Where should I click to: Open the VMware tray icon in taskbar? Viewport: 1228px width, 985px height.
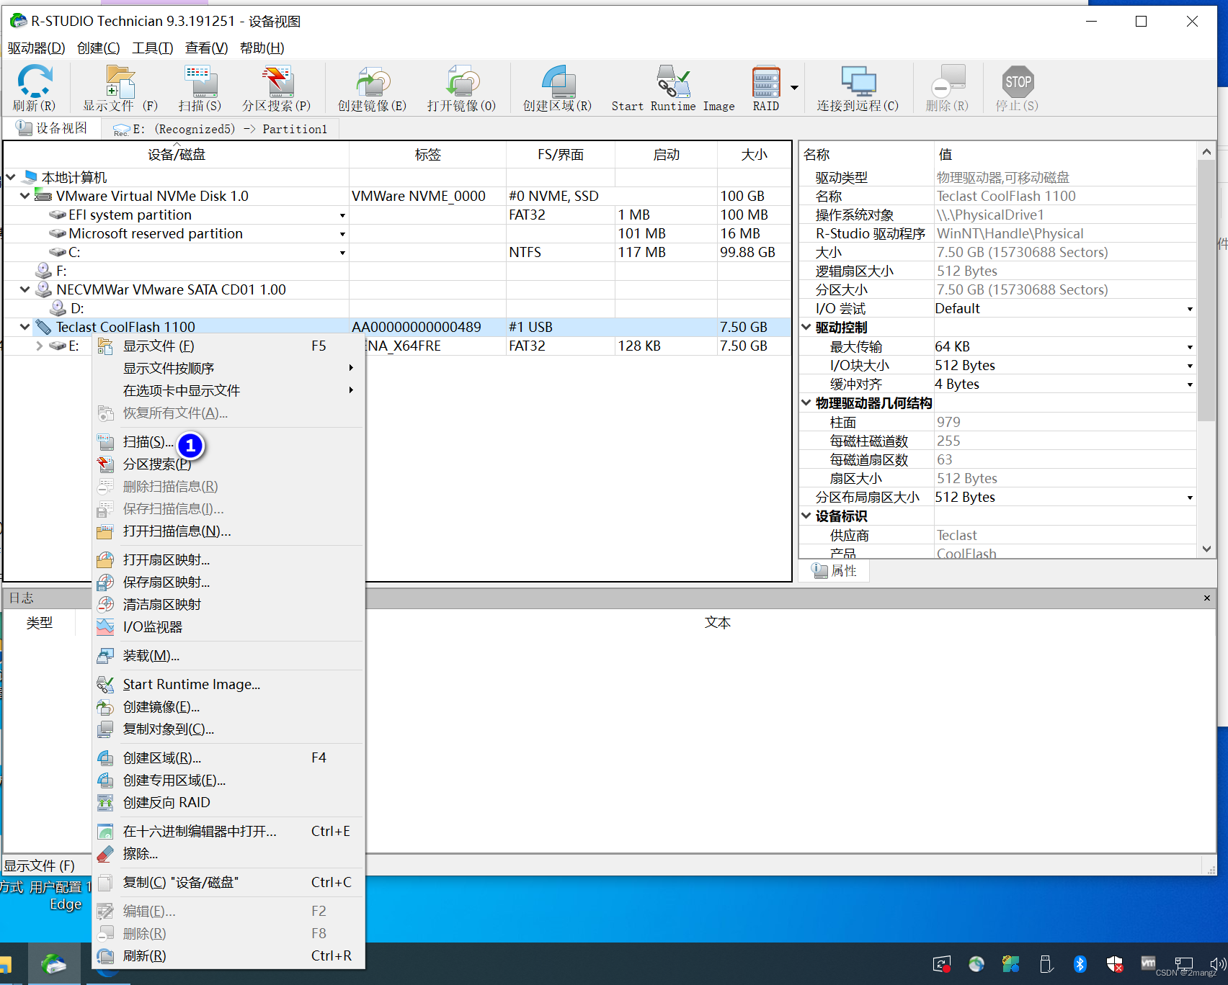1149,963
